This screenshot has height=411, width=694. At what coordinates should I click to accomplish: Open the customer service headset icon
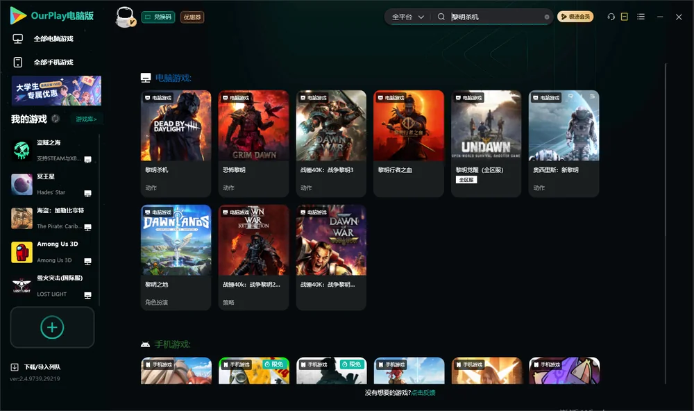point(611,17)
